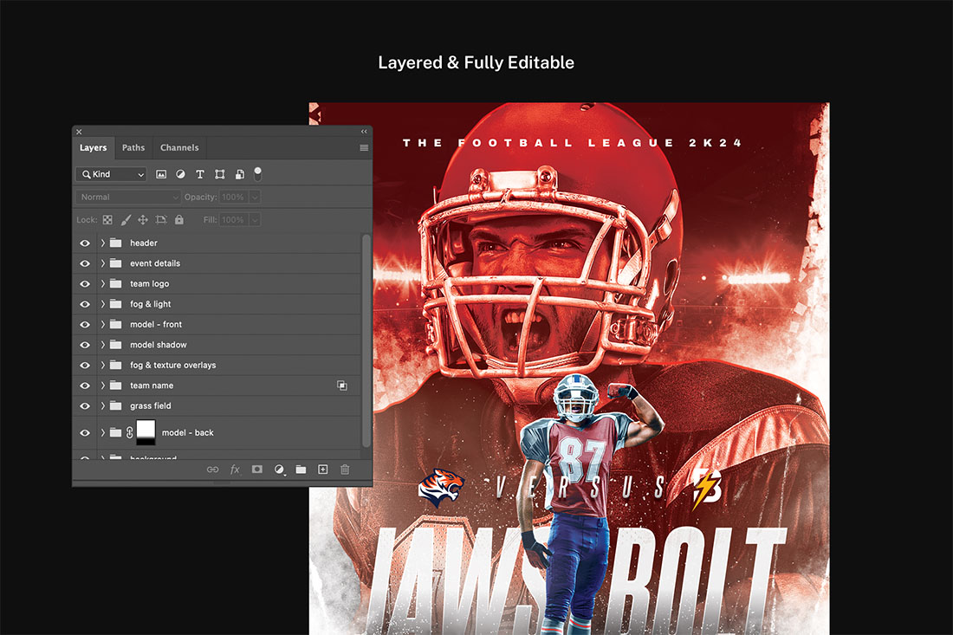Hide the event details group

point(85,263)
